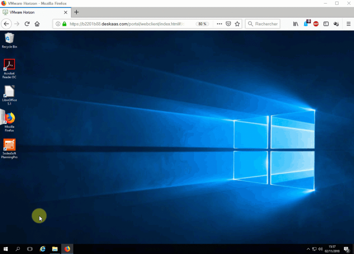
Task: Reset the 80% zoom level indicator
Action: click(202, 24)
